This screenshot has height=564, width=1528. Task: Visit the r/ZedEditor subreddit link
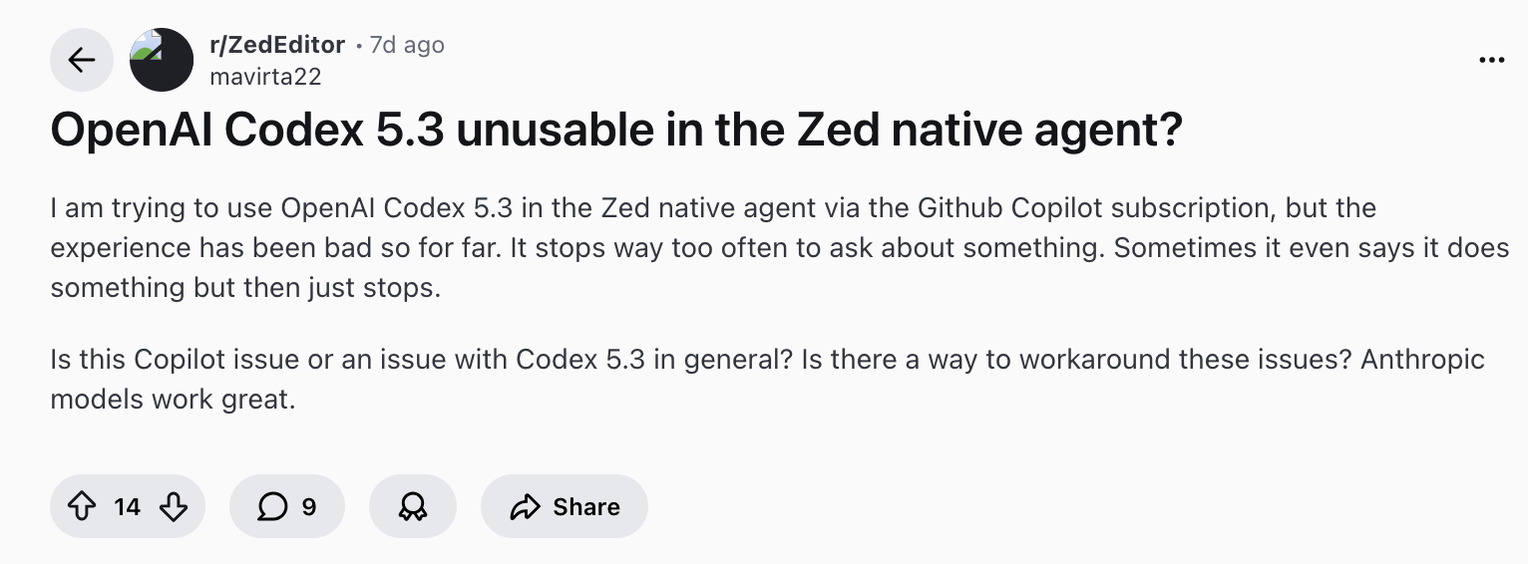277,45
